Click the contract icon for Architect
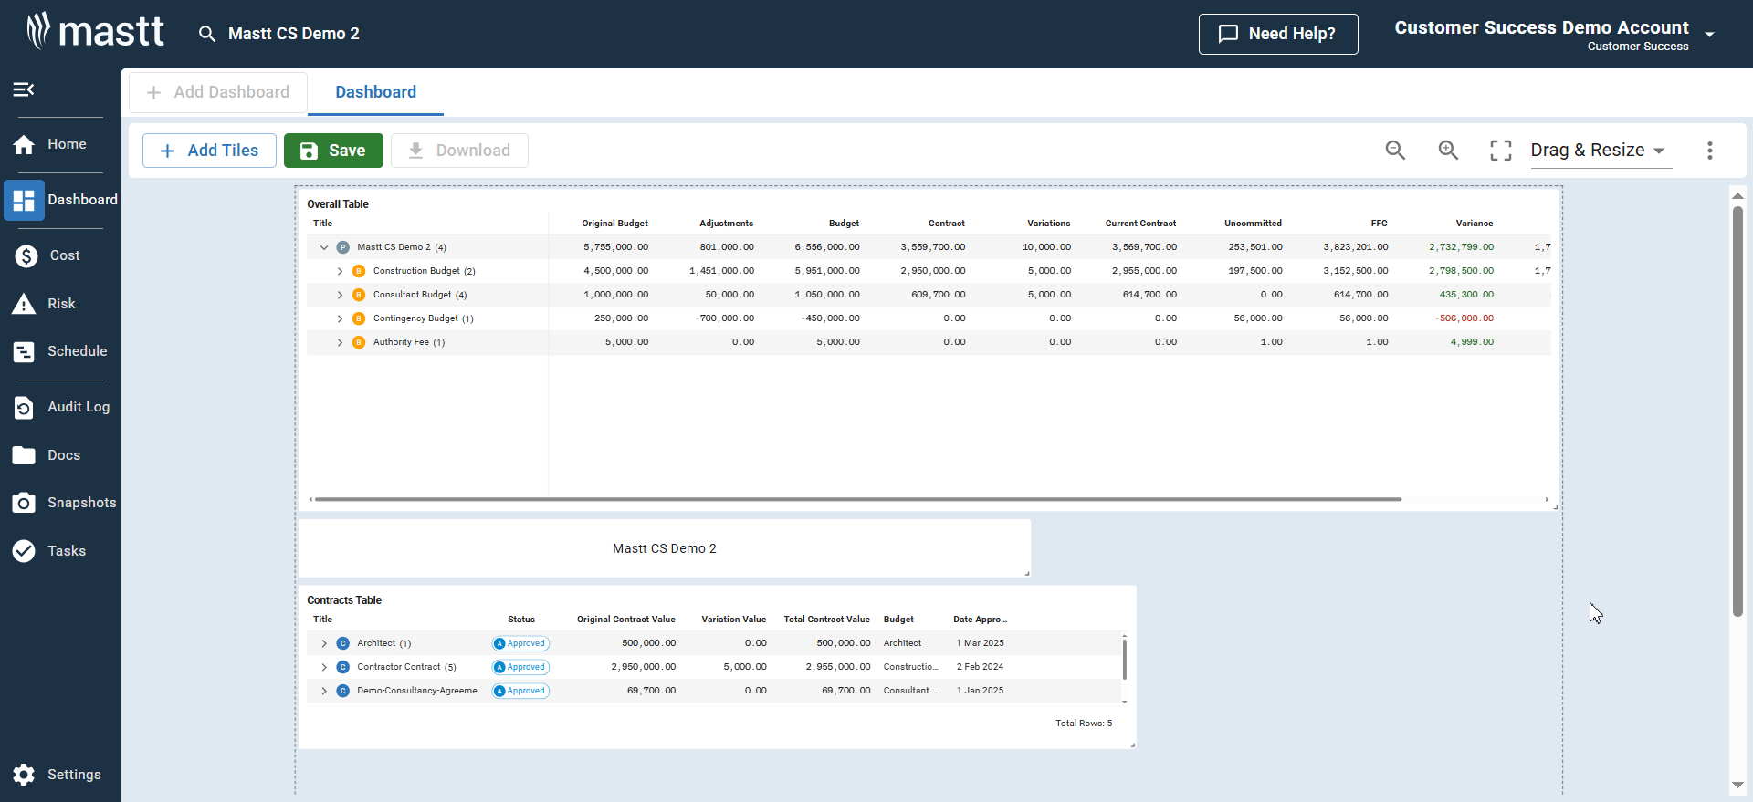Viewport: 1753px width, 802px height. tap(343, 643)
